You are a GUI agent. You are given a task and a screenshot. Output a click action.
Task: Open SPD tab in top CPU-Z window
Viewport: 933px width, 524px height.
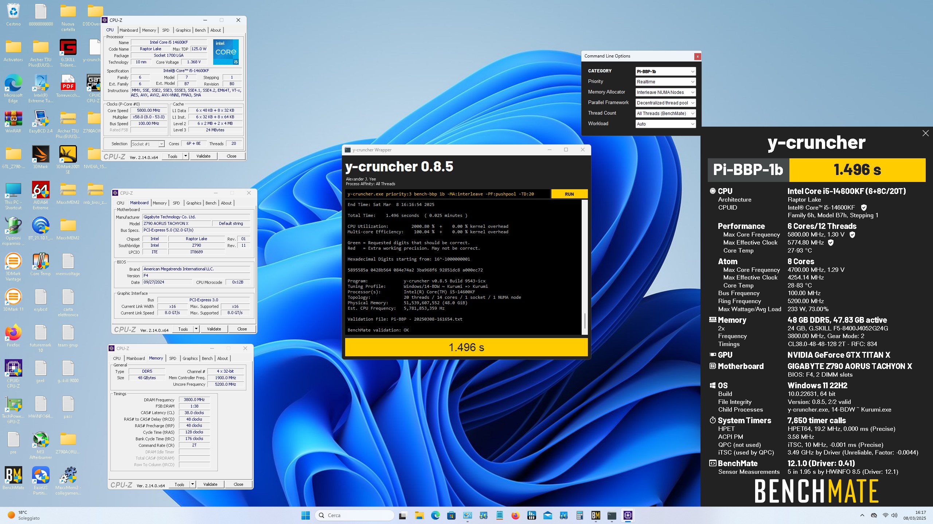(x=166, y=30)
